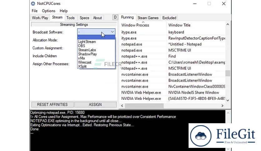Select the Stream tab
The height and width of the screenshot is (151, 261).
[57, 17]
